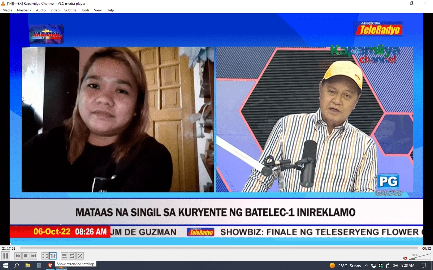This screenshot has height=270, width=433.
Task: Open Windows Security tray icon
Action: (x=381, y=265)
